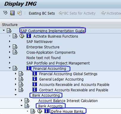Screen dimensions: 121x114
Task: Open documentation icon for Contract Accounts Receivable and Payable
Action: coord(21,90)
